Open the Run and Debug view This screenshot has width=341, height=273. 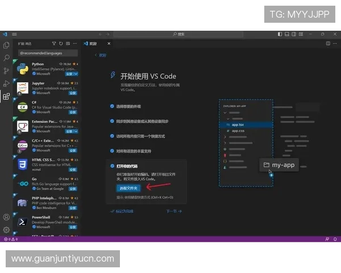(6, 83)
